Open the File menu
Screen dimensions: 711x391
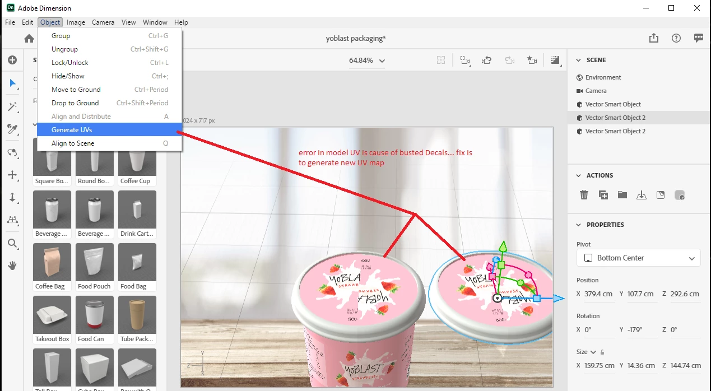point(10,22)
